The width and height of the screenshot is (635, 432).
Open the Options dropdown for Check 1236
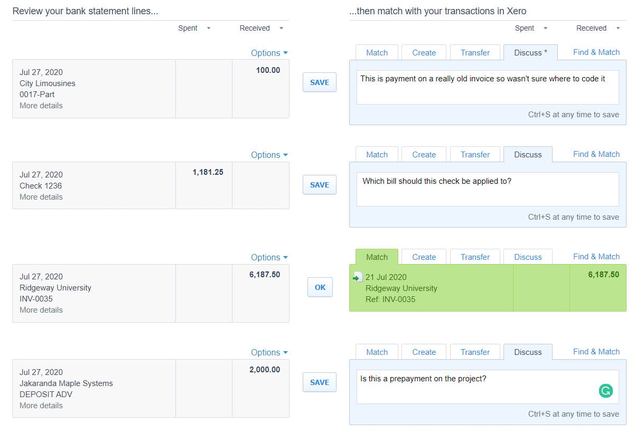point(269,155)
